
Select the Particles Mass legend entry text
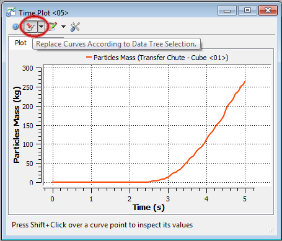161,58
